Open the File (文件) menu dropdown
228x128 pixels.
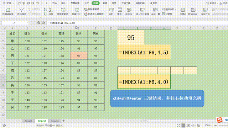(9, 3)
